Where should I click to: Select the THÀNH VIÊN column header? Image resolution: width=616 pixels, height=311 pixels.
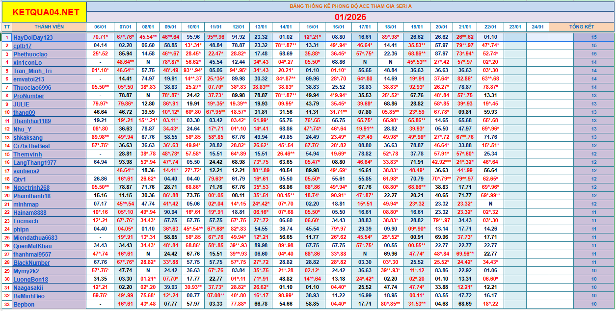point(49,26)
